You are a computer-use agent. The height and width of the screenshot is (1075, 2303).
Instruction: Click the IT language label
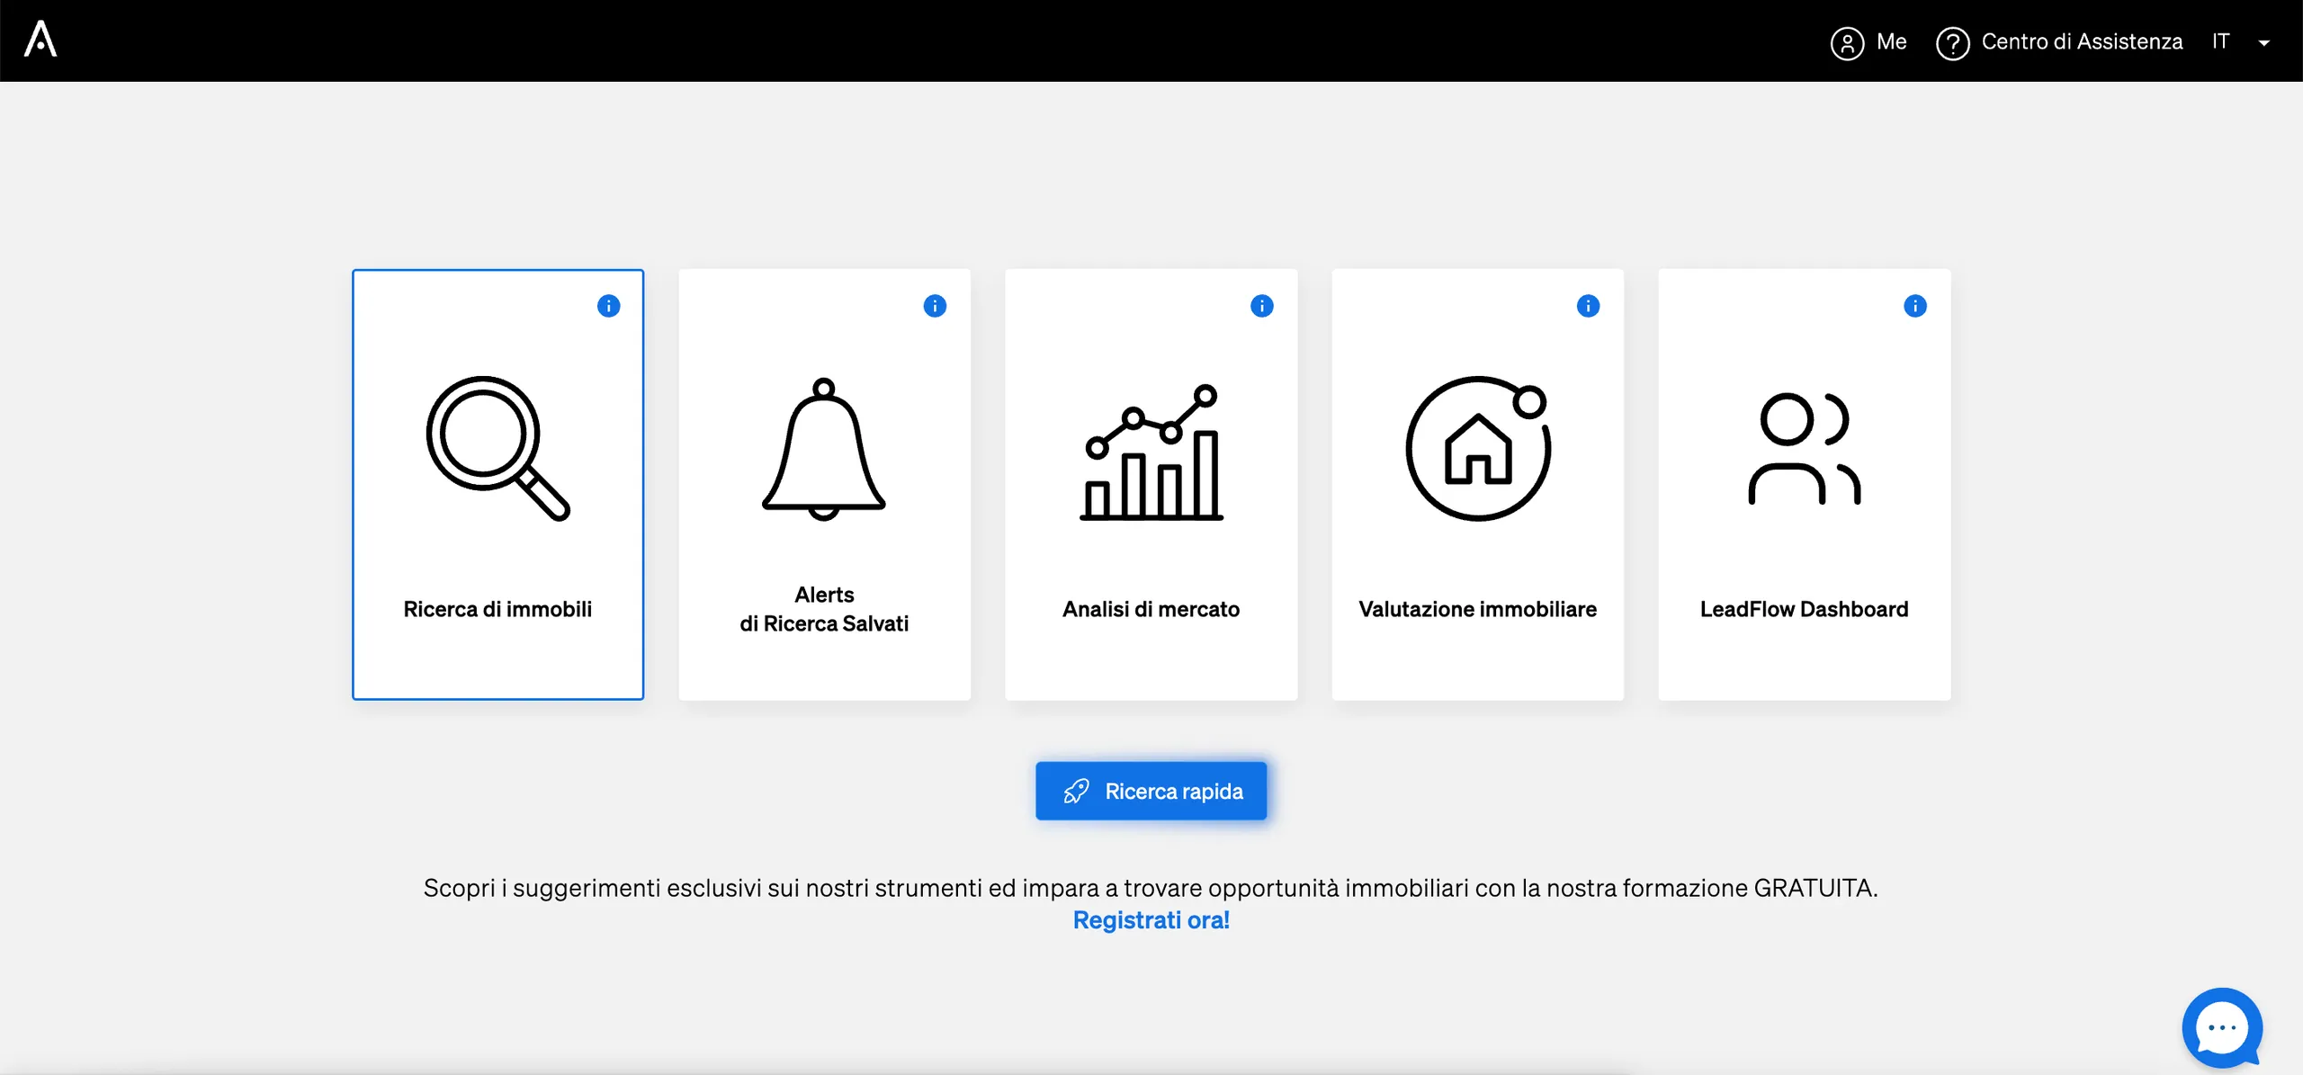coord(2220,41)
